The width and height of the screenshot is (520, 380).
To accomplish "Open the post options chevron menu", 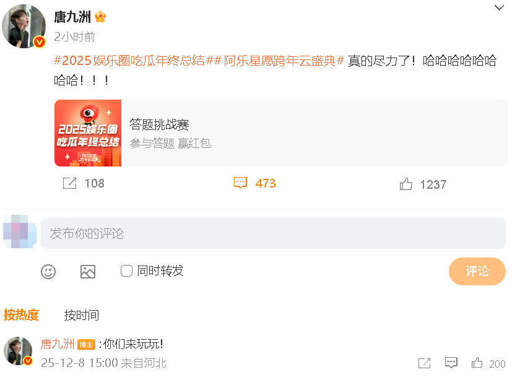I will 499,7.
